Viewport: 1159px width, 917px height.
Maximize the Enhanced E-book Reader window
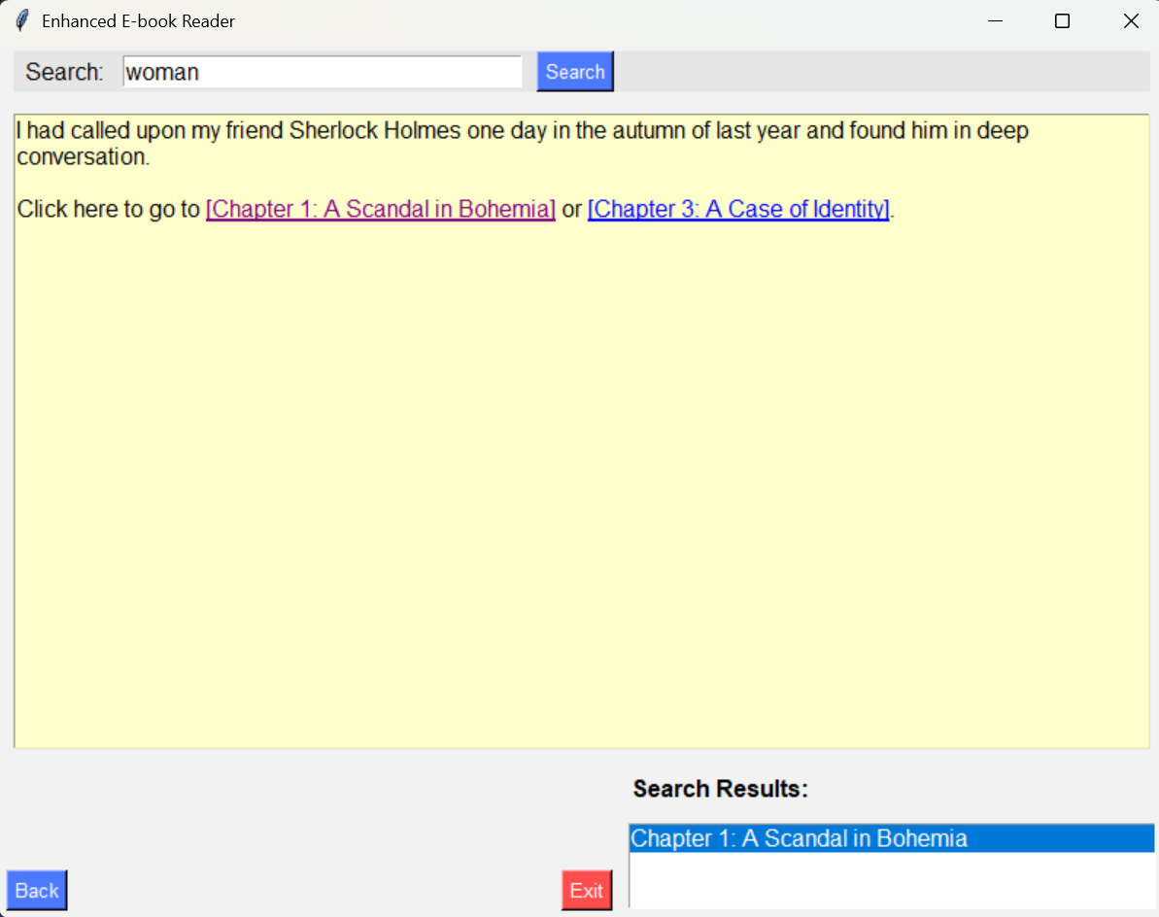click(1062, 20)
